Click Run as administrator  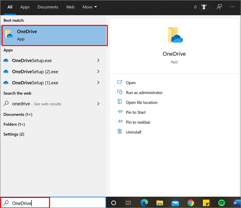point(144,93)
